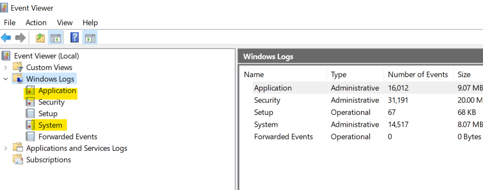The image size is (483, 190).
Task: Sort by the Number of Events column header
Action: (x=418, y=74)
